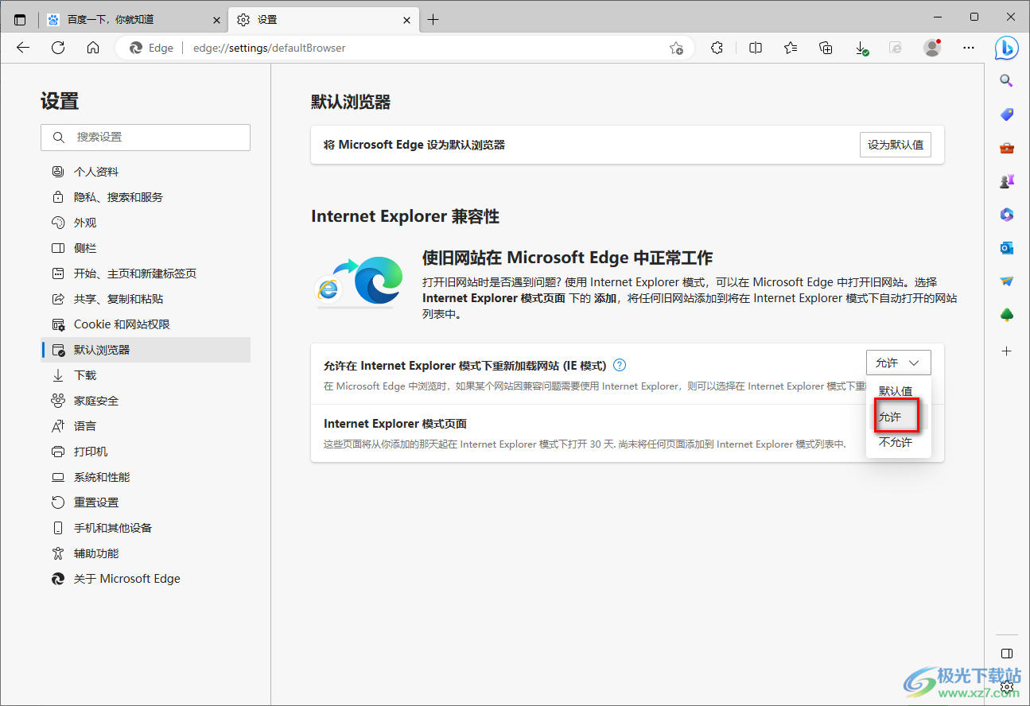Open sidebar paper plane Drop icon

[1007, 281]
